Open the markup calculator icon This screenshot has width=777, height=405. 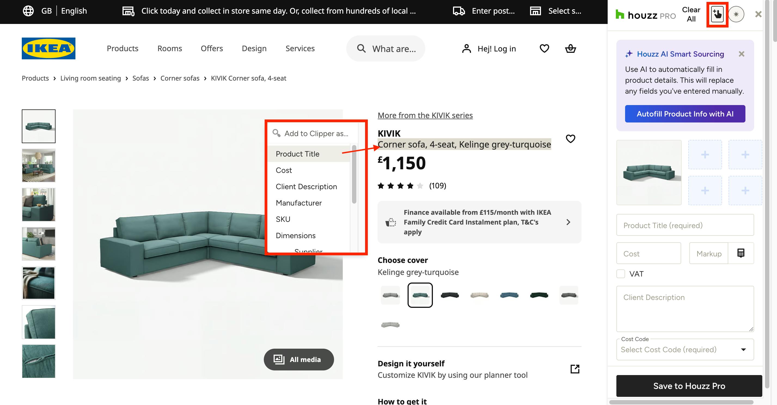click(x=741, y=253)
